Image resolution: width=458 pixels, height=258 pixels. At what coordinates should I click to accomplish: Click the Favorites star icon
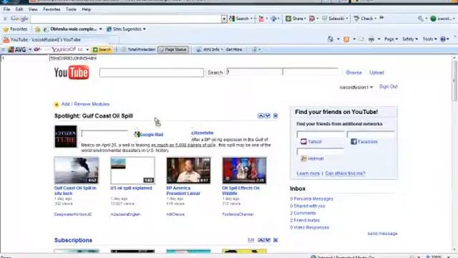[x=6, y=29]
